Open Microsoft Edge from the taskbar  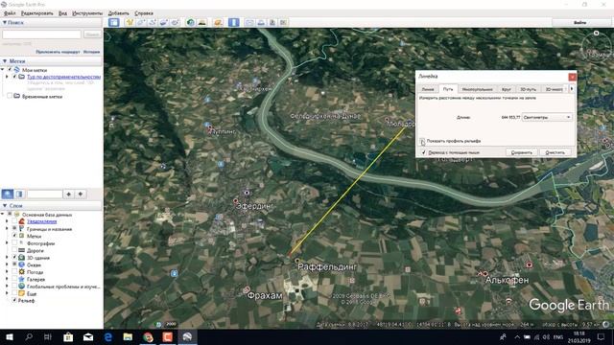[x=108, y=336]
